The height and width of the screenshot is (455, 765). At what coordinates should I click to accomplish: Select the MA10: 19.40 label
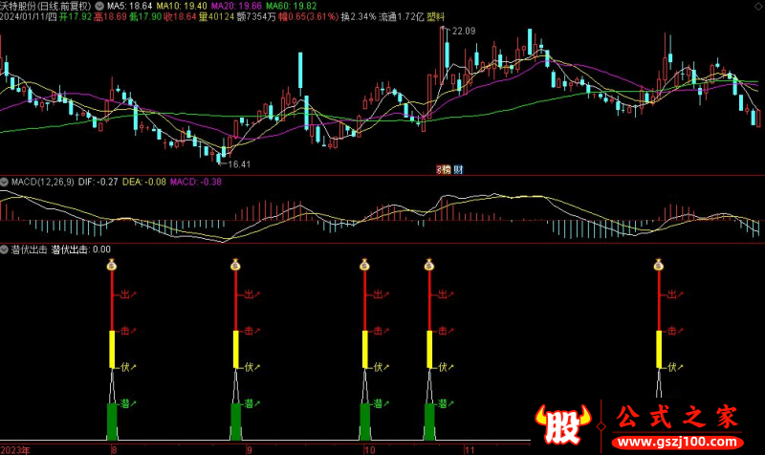click(182, 7)
